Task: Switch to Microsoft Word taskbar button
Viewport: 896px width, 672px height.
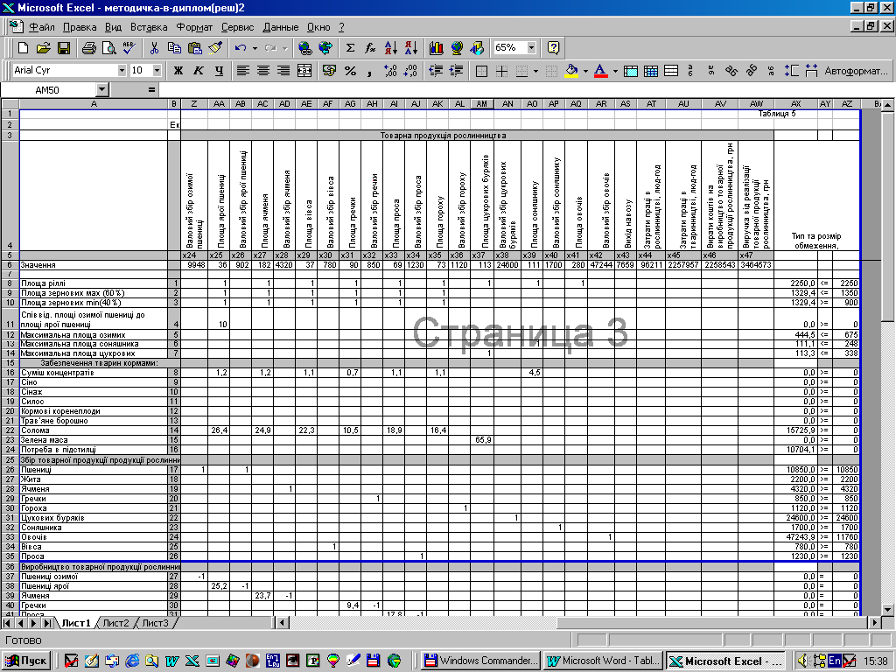Action: pos(603,661)
